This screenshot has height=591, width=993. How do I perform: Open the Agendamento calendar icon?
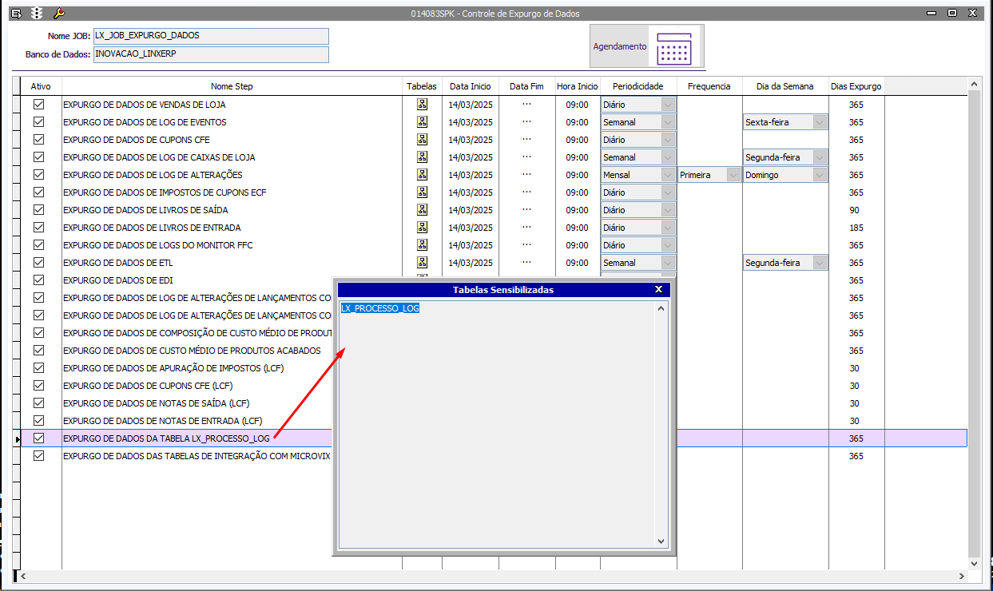[x=673, y=47]
